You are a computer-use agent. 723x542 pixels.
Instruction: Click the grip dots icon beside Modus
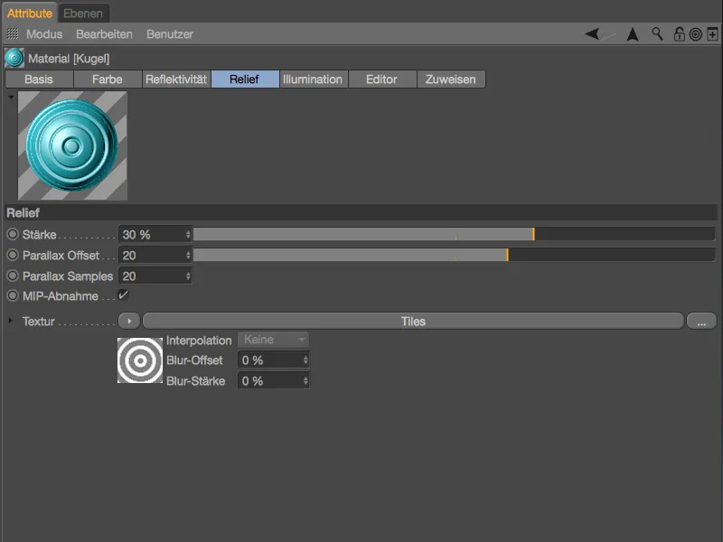pyautogui.click(x=13, y=33)
